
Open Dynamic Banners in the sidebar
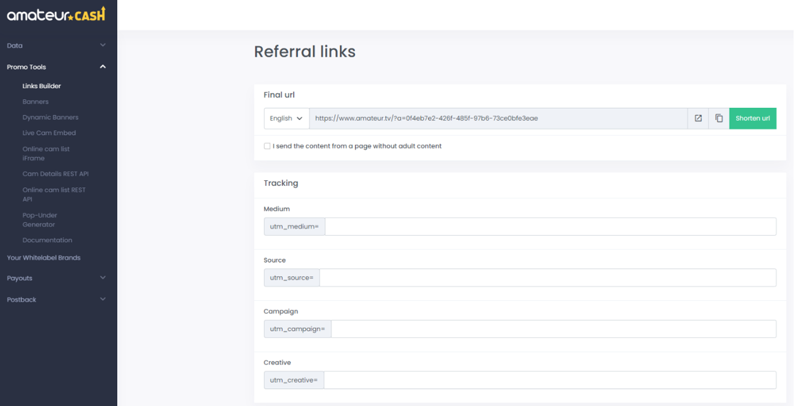tap(50, 117)
